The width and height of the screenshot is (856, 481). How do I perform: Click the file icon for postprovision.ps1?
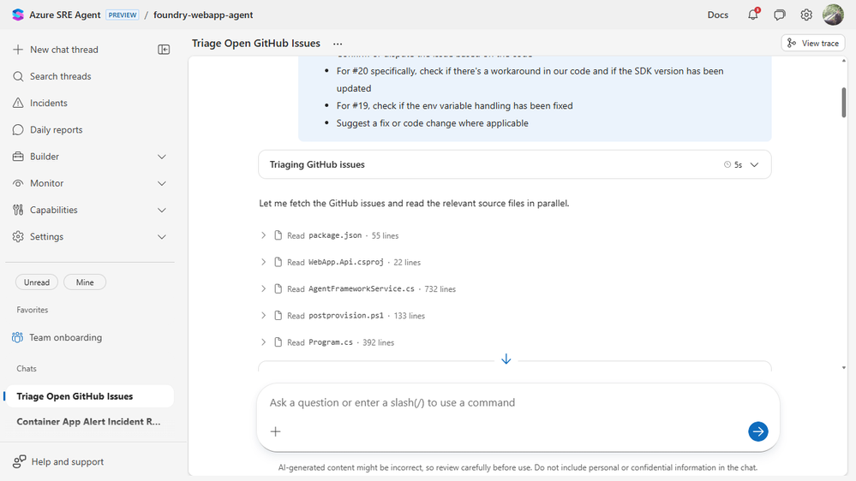tap(278, 316)
